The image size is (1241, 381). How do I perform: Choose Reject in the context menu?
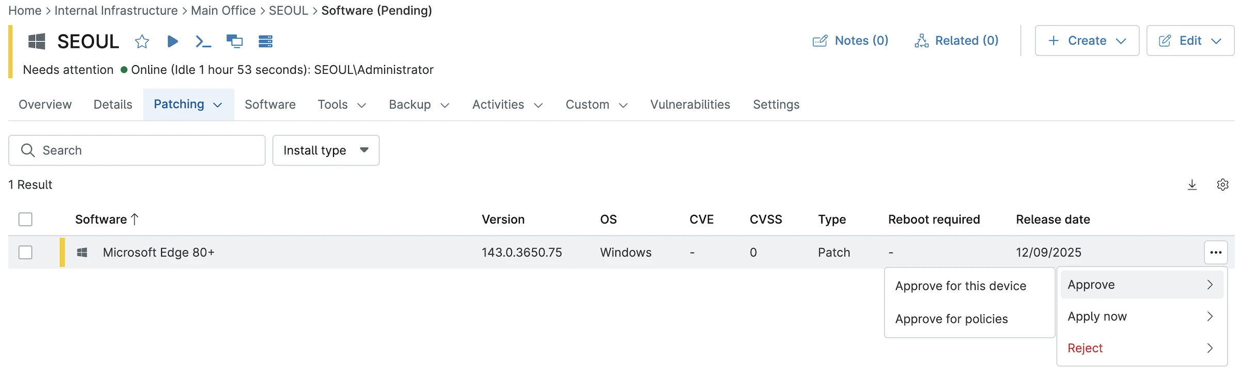1142,348
